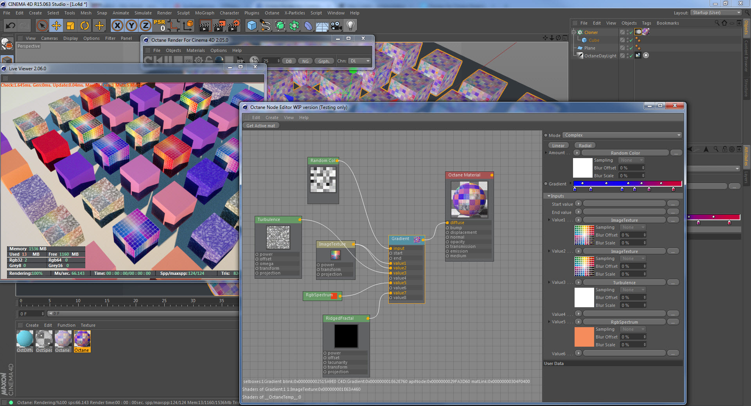
Task: Click the RgbSpectrum shader button
Action: (x=624, y=322)
